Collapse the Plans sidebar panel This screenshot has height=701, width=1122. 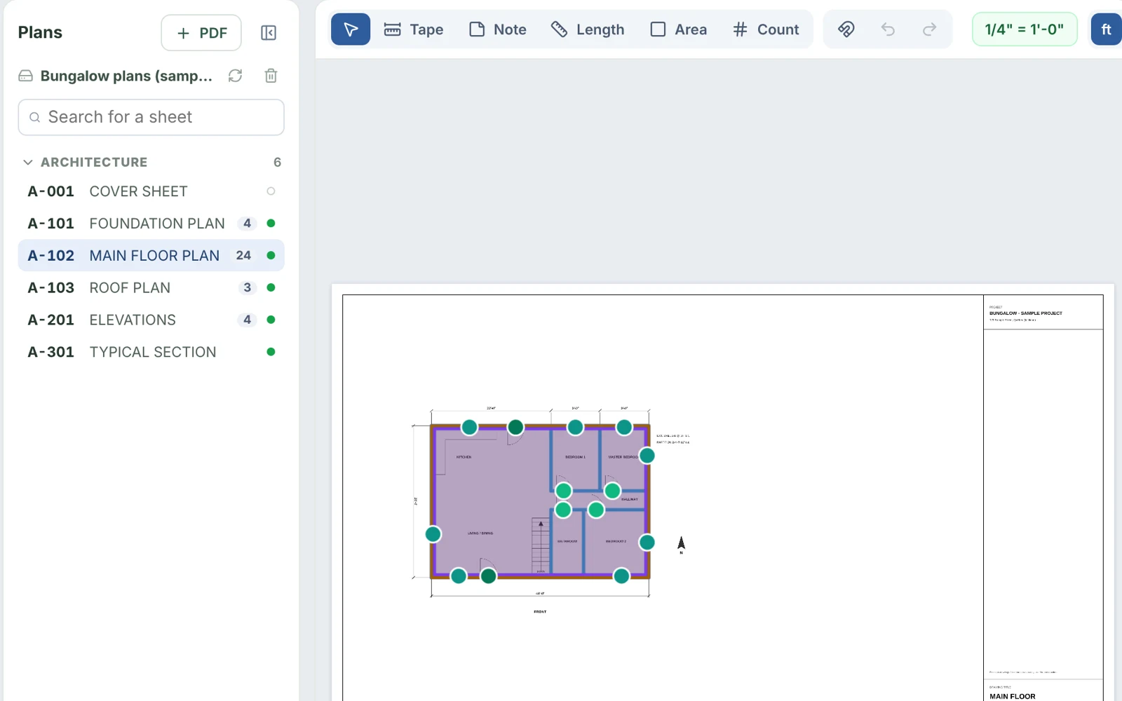click(269, 33)
